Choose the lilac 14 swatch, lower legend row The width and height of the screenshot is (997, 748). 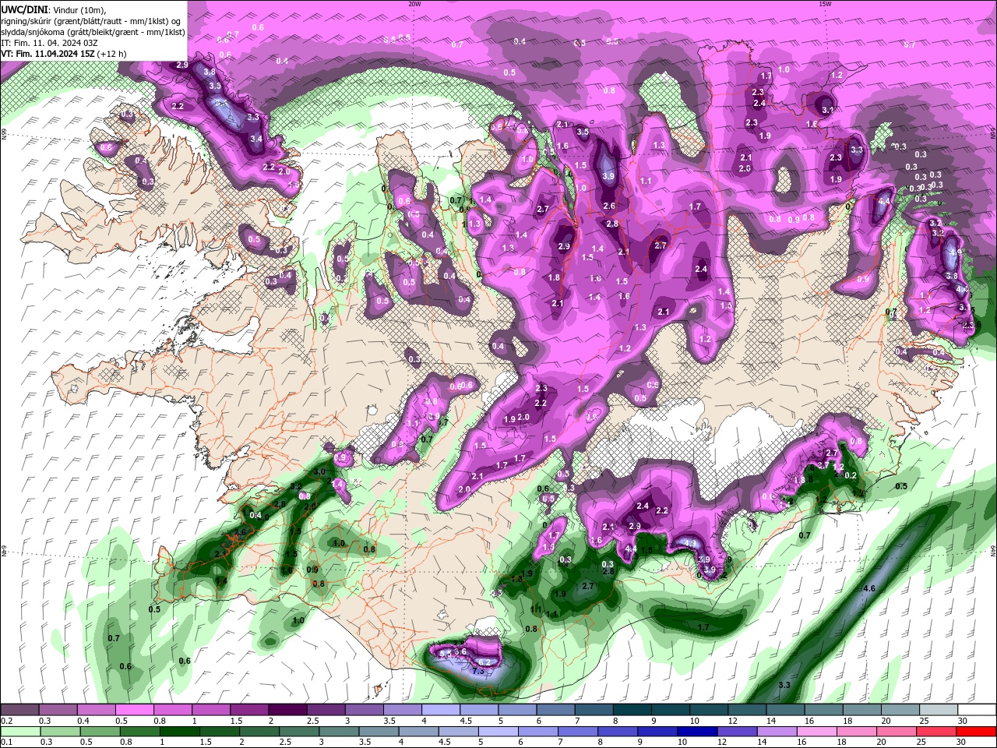[777, 732]
